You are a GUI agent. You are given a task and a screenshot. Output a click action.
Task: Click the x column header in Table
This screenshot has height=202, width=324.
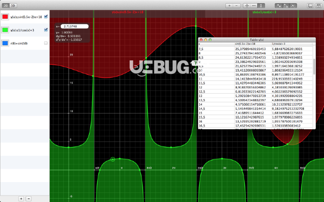coord(217,44)
